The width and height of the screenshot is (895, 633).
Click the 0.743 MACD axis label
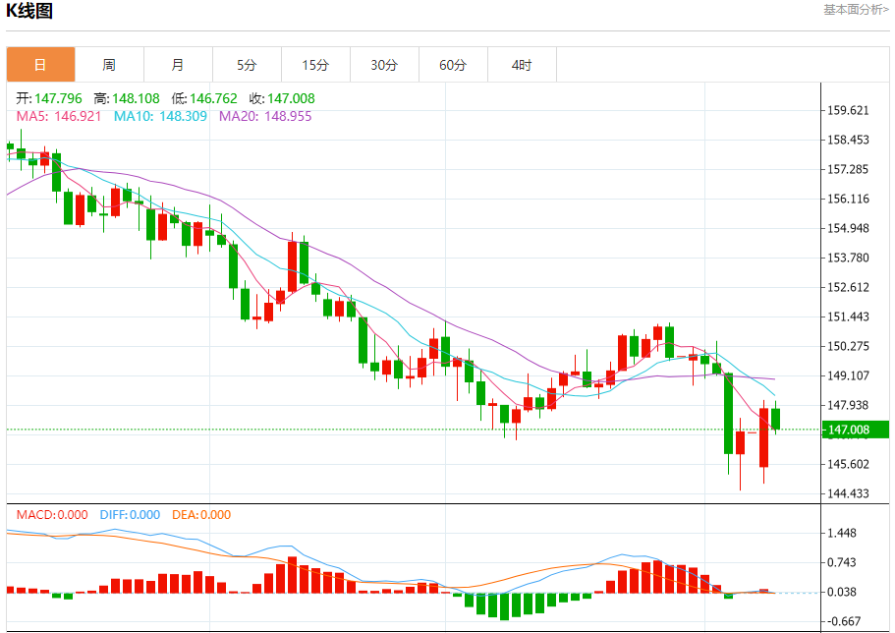842,563
